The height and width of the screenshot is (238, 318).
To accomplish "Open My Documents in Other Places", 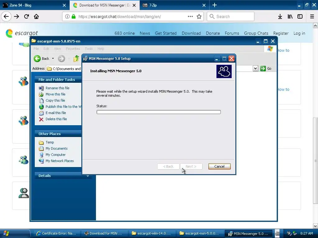I will (57, 148).
